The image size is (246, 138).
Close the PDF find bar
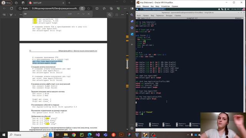pos(89,14)
